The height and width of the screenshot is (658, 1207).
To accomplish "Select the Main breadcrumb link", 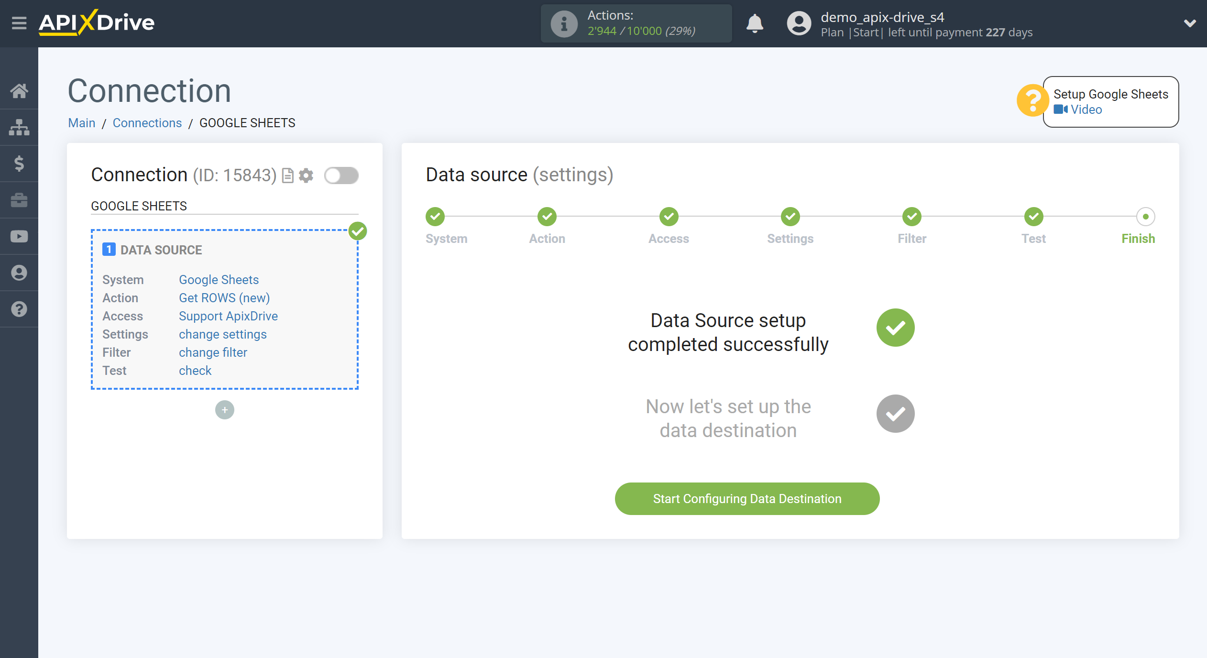I will click(81, 122).
